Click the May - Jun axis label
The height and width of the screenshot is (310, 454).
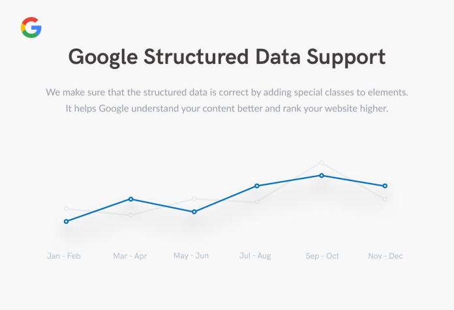point(191,256)
